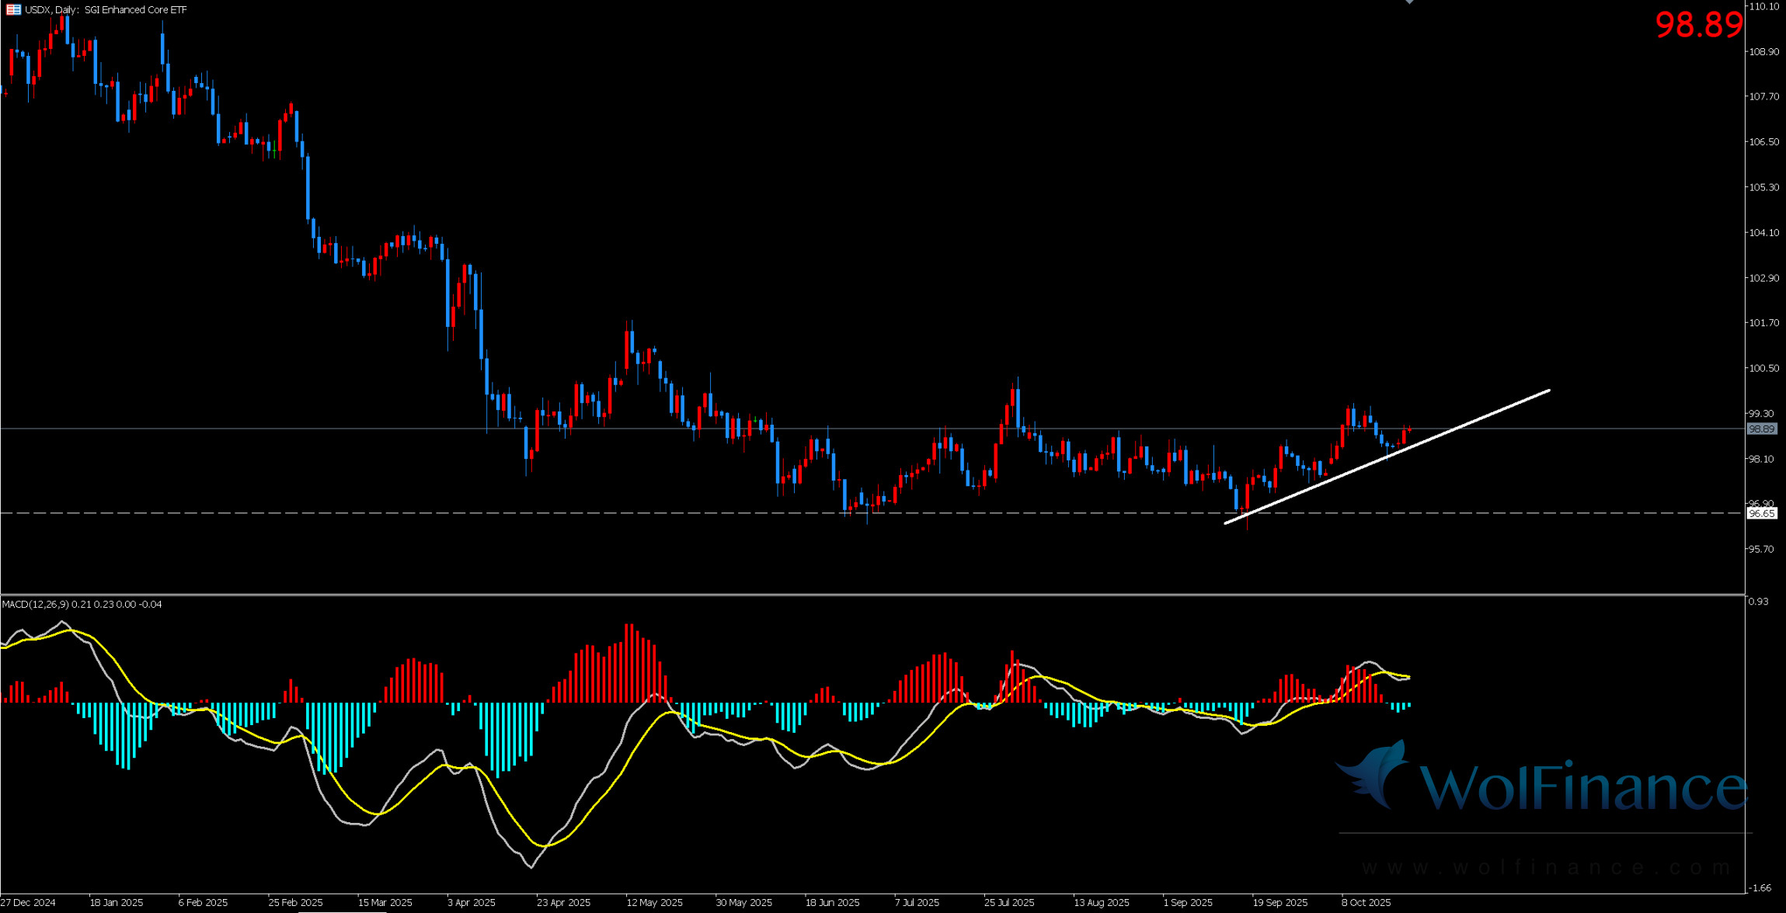1786x913 pixels.
Task: Click the 104.10 level on price scale
Action: pyautogui.click(x=1763, y=233)
